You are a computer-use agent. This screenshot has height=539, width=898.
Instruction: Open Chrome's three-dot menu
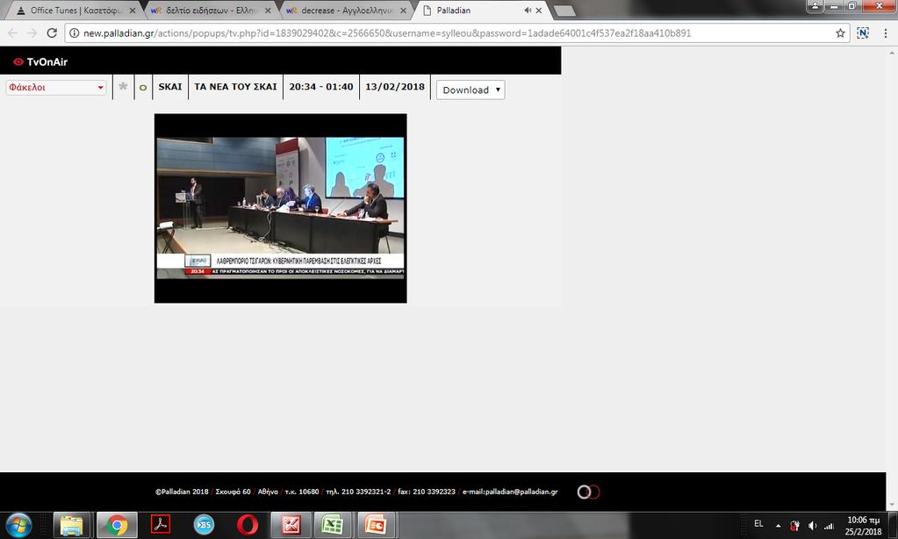click(x=886, y=33)
